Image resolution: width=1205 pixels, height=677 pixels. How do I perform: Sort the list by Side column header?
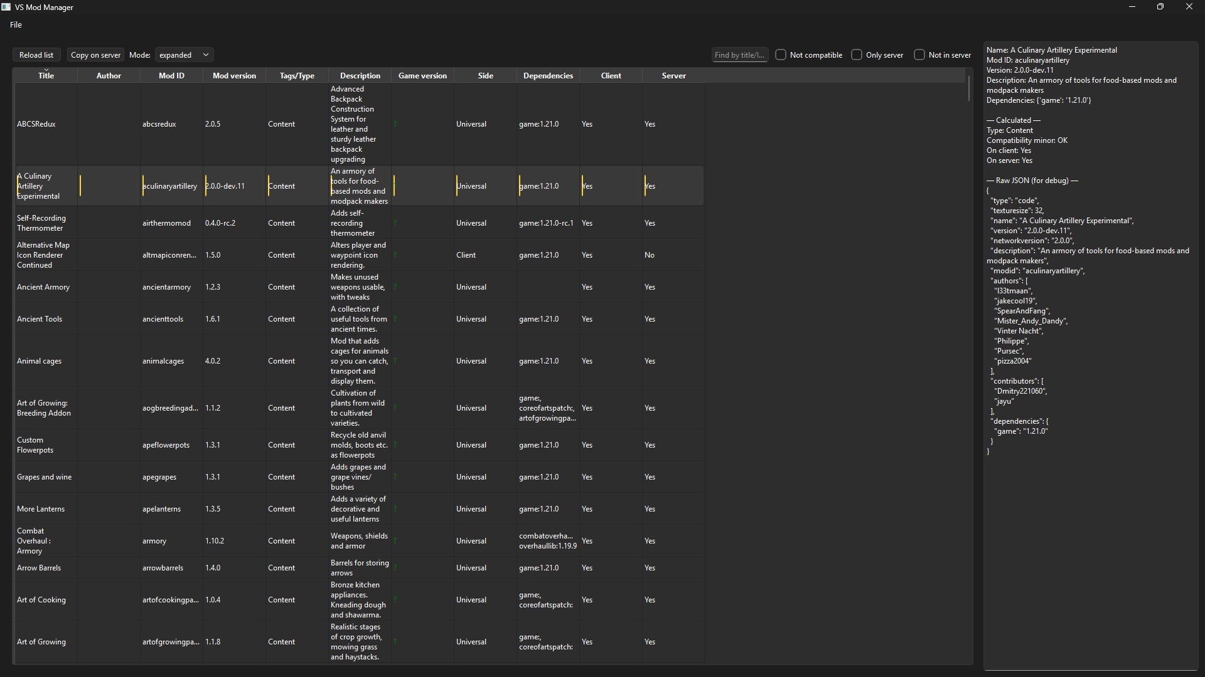click(485, 76)
